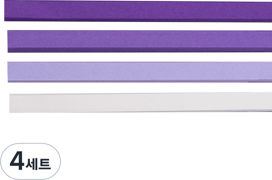Click the gap between the two darkest strips
272x180 pixels.
(139, 26)
